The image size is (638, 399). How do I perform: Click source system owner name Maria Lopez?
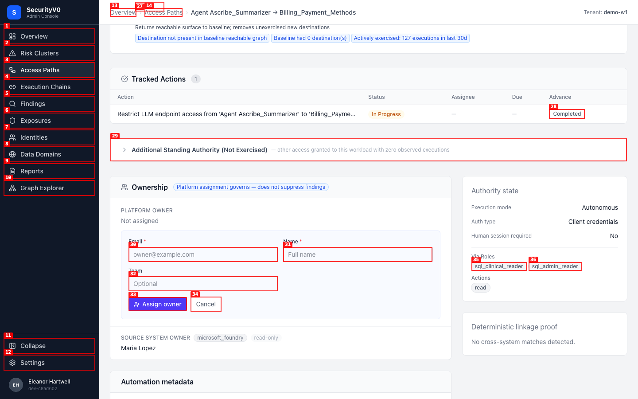tap(138, 348)
